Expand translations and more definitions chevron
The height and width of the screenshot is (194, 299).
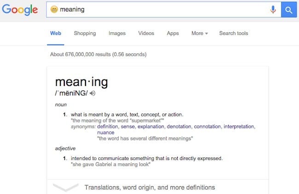pyautogui.click(x=66, y=187)
